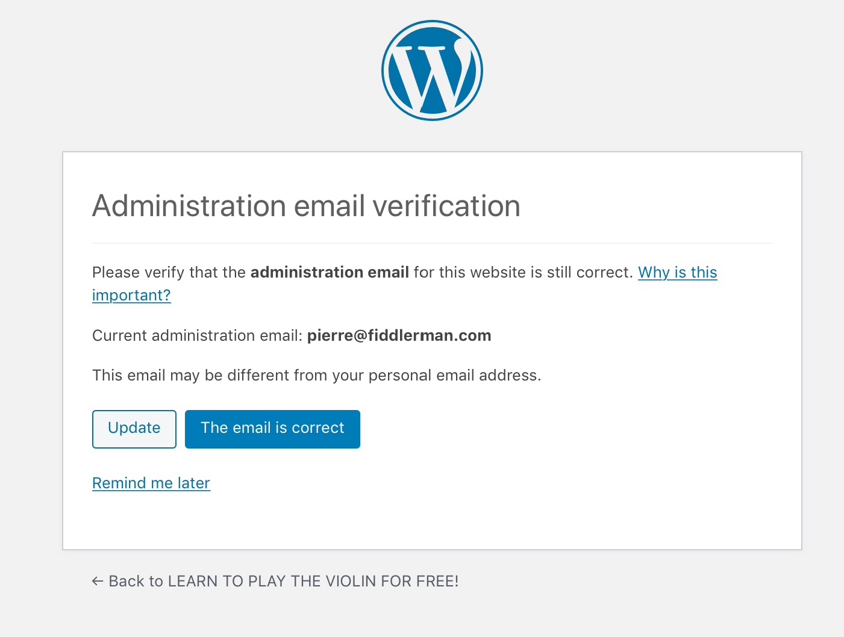Select the pierre@fiddlerman.com email text
Screen dimensions: 844x637
[399, 335]
